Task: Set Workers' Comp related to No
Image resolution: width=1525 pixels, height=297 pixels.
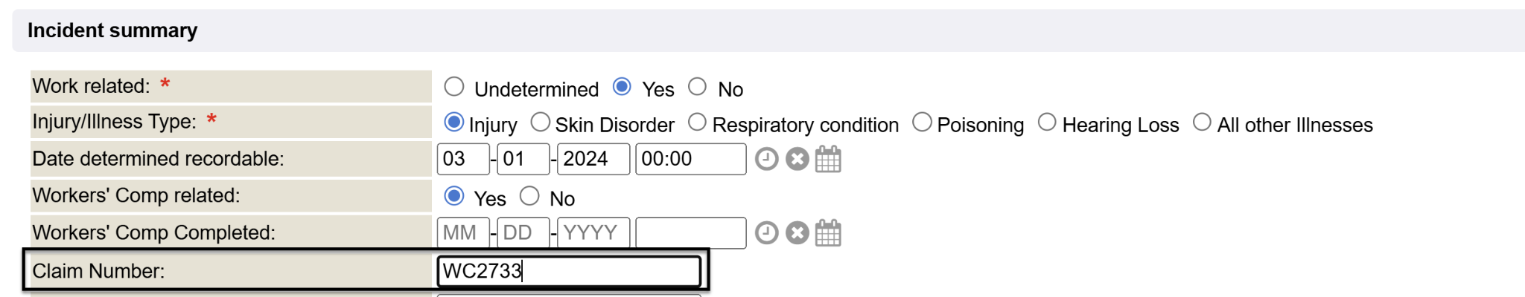Action: click(x=529, y=196)
